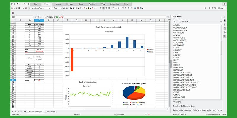The image size is (237, 118).
Task: Redo the last action
Action: 24,4
